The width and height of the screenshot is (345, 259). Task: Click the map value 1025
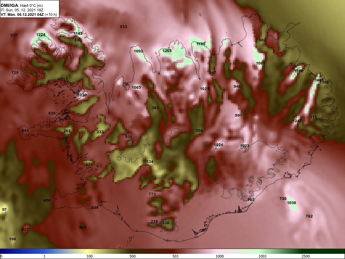[205, 89]
